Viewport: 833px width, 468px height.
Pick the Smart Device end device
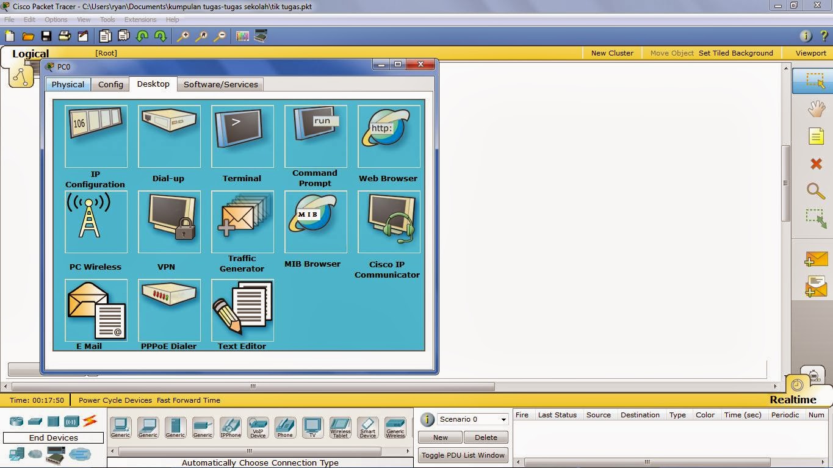click(x=367, y=428)
